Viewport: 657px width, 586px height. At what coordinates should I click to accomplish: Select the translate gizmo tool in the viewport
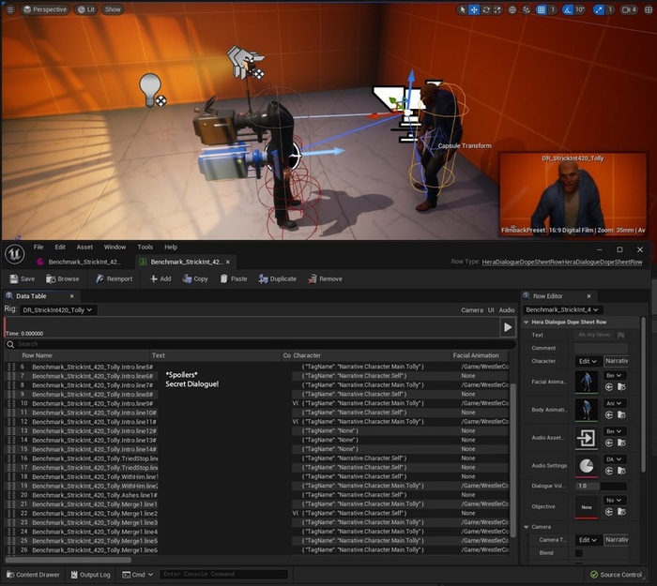tap(473, 9)
